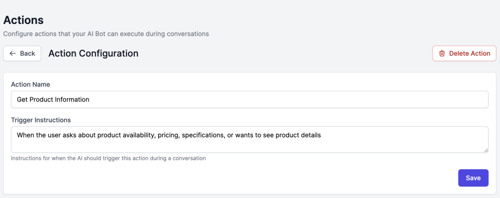
Task: Click the 'Actions' page heading
Action: (x=23, y=20)
